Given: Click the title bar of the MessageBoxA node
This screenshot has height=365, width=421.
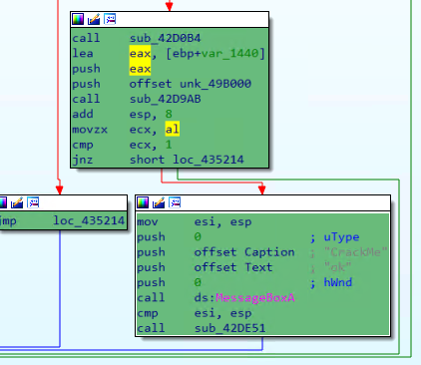Looking at the screenshot, I should [262, 202].
